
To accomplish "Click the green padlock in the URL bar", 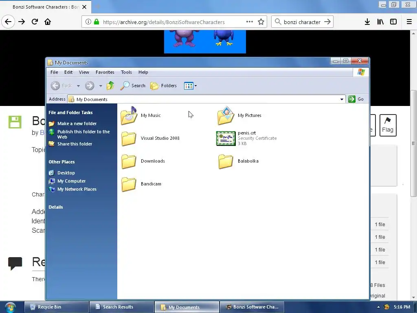I will [97, 22].
